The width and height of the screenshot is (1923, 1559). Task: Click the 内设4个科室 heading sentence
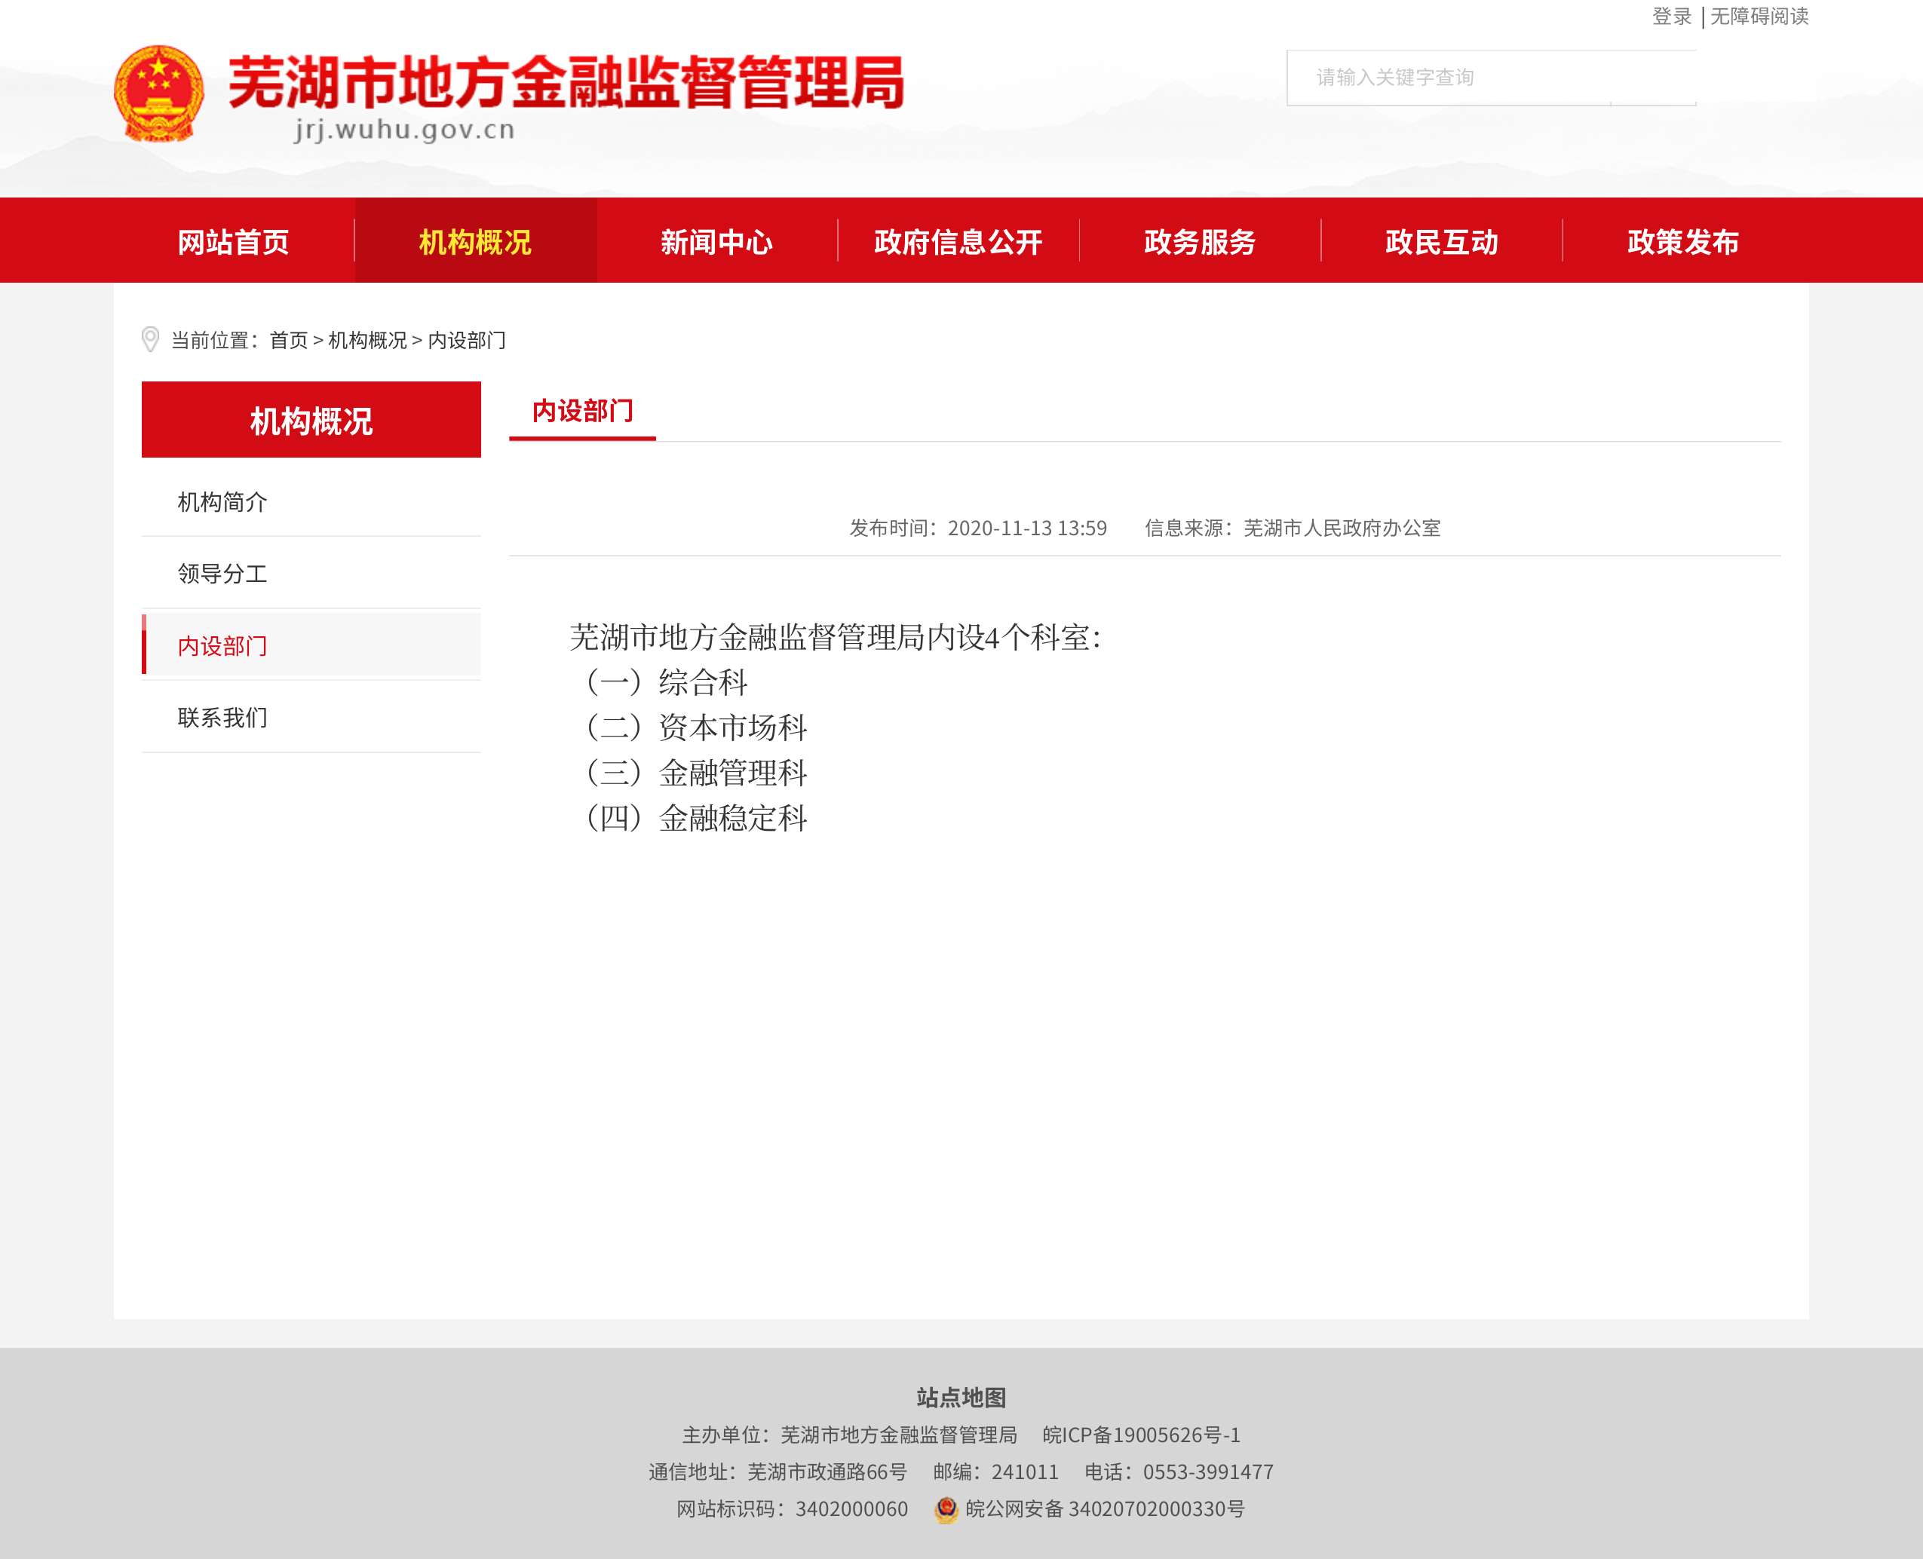pyautogui.click(x=836, y=638)
